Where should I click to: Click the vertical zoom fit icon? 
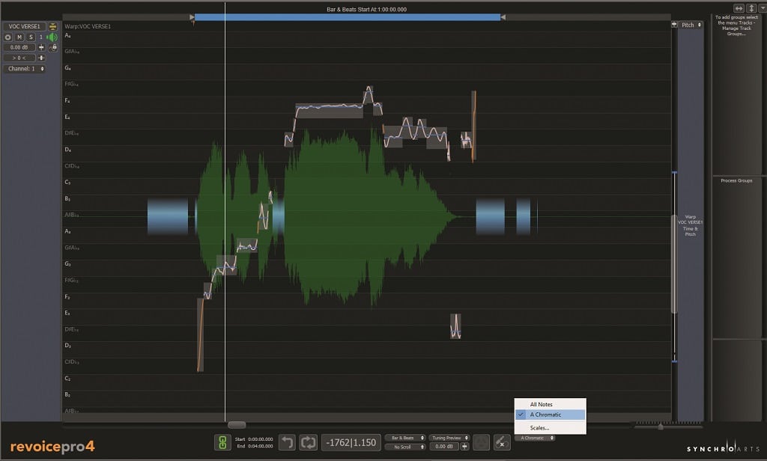[x=751, y=8]
